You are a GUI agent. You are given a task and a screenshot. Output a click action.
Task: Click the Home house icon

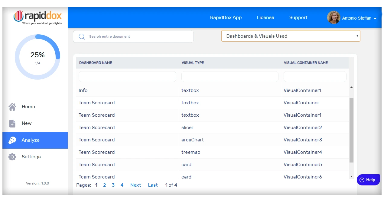click(12, 107)
